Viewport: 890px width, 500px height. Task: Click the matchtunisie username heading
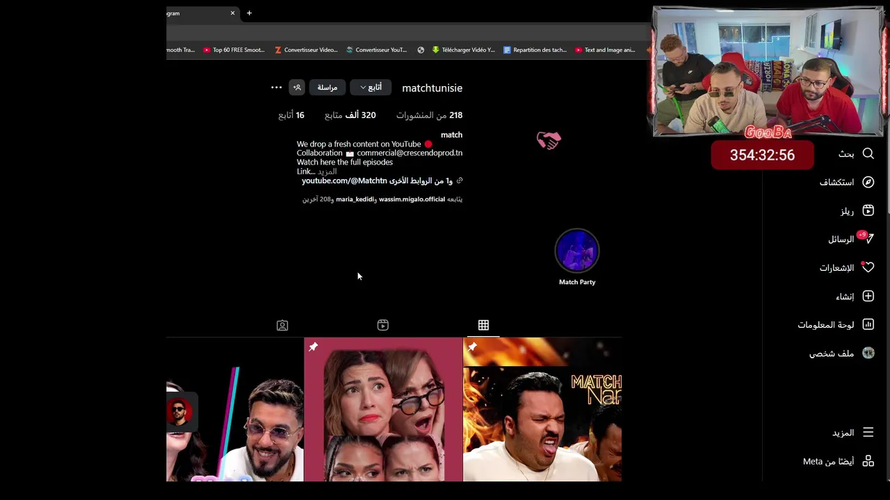432,88
